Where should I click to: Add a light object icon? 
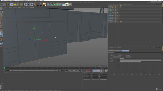point(70,5)
